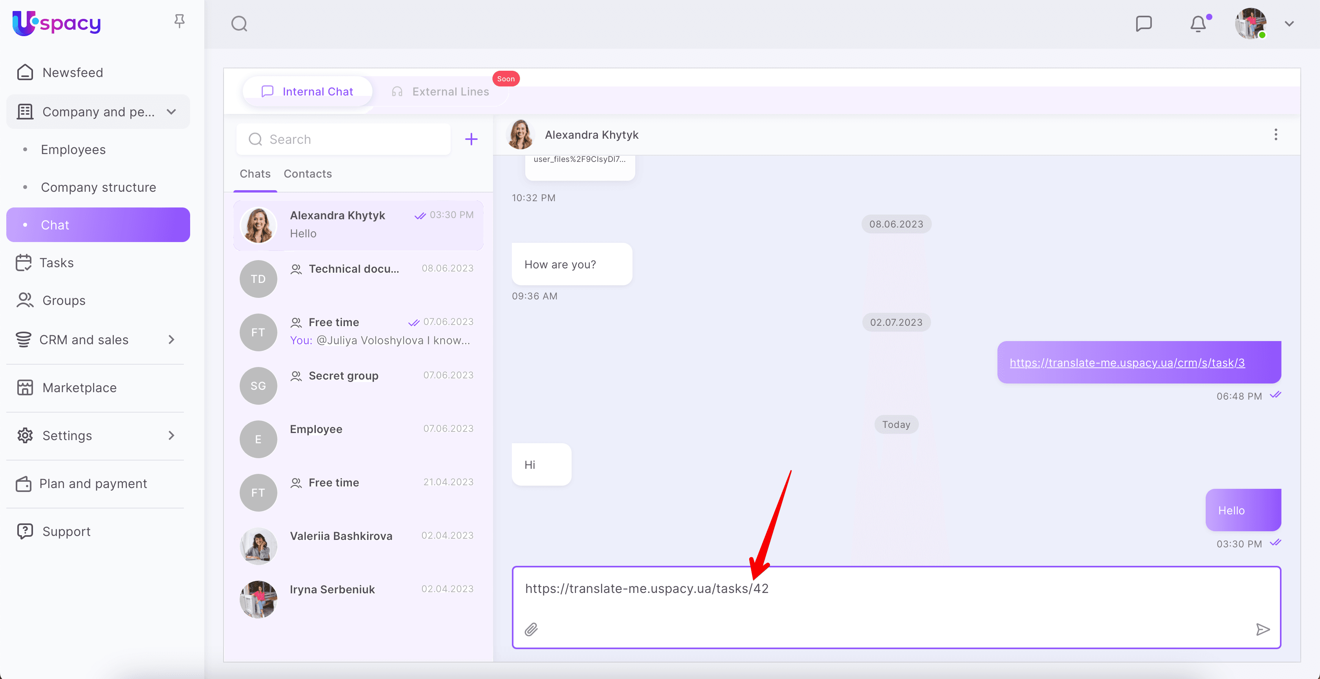Select the External Lines tab
This screenshot has width=1320, height=679.
tap(450, 92)
